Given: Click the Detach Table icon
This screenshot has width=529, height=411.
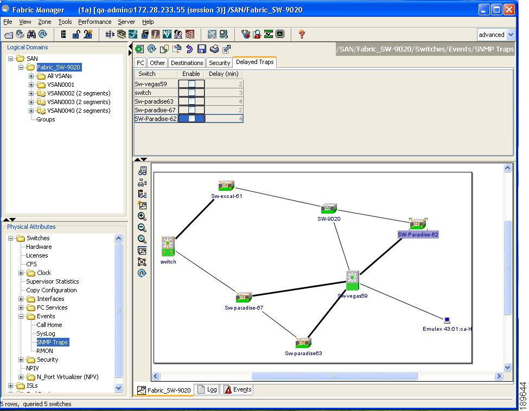Looking at the screenshot, I should [x=227, y=49].
